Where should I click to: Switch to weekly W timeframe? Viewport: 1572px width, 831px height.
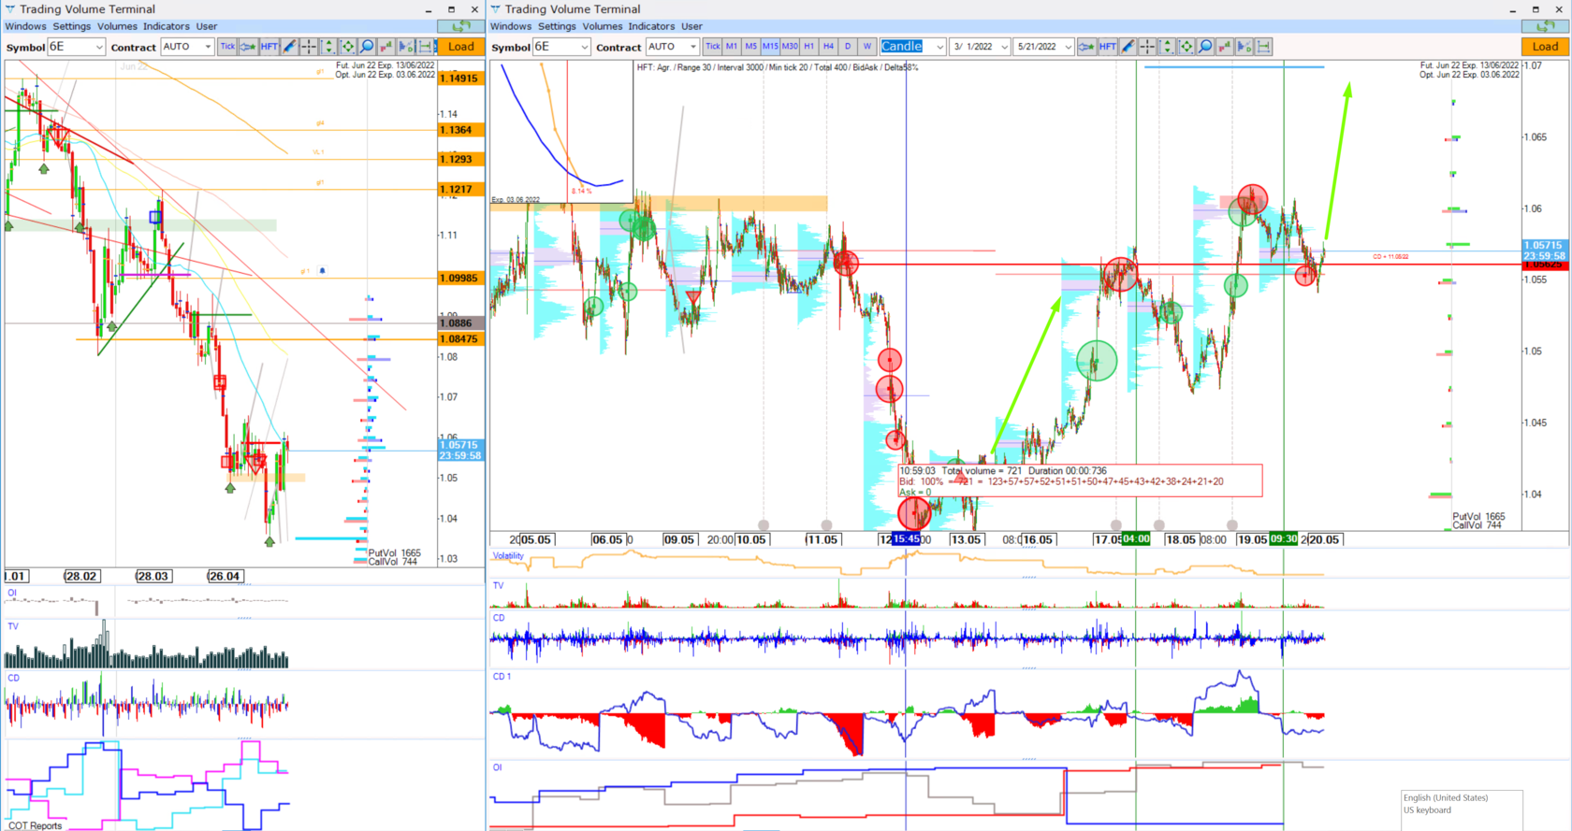867,46
